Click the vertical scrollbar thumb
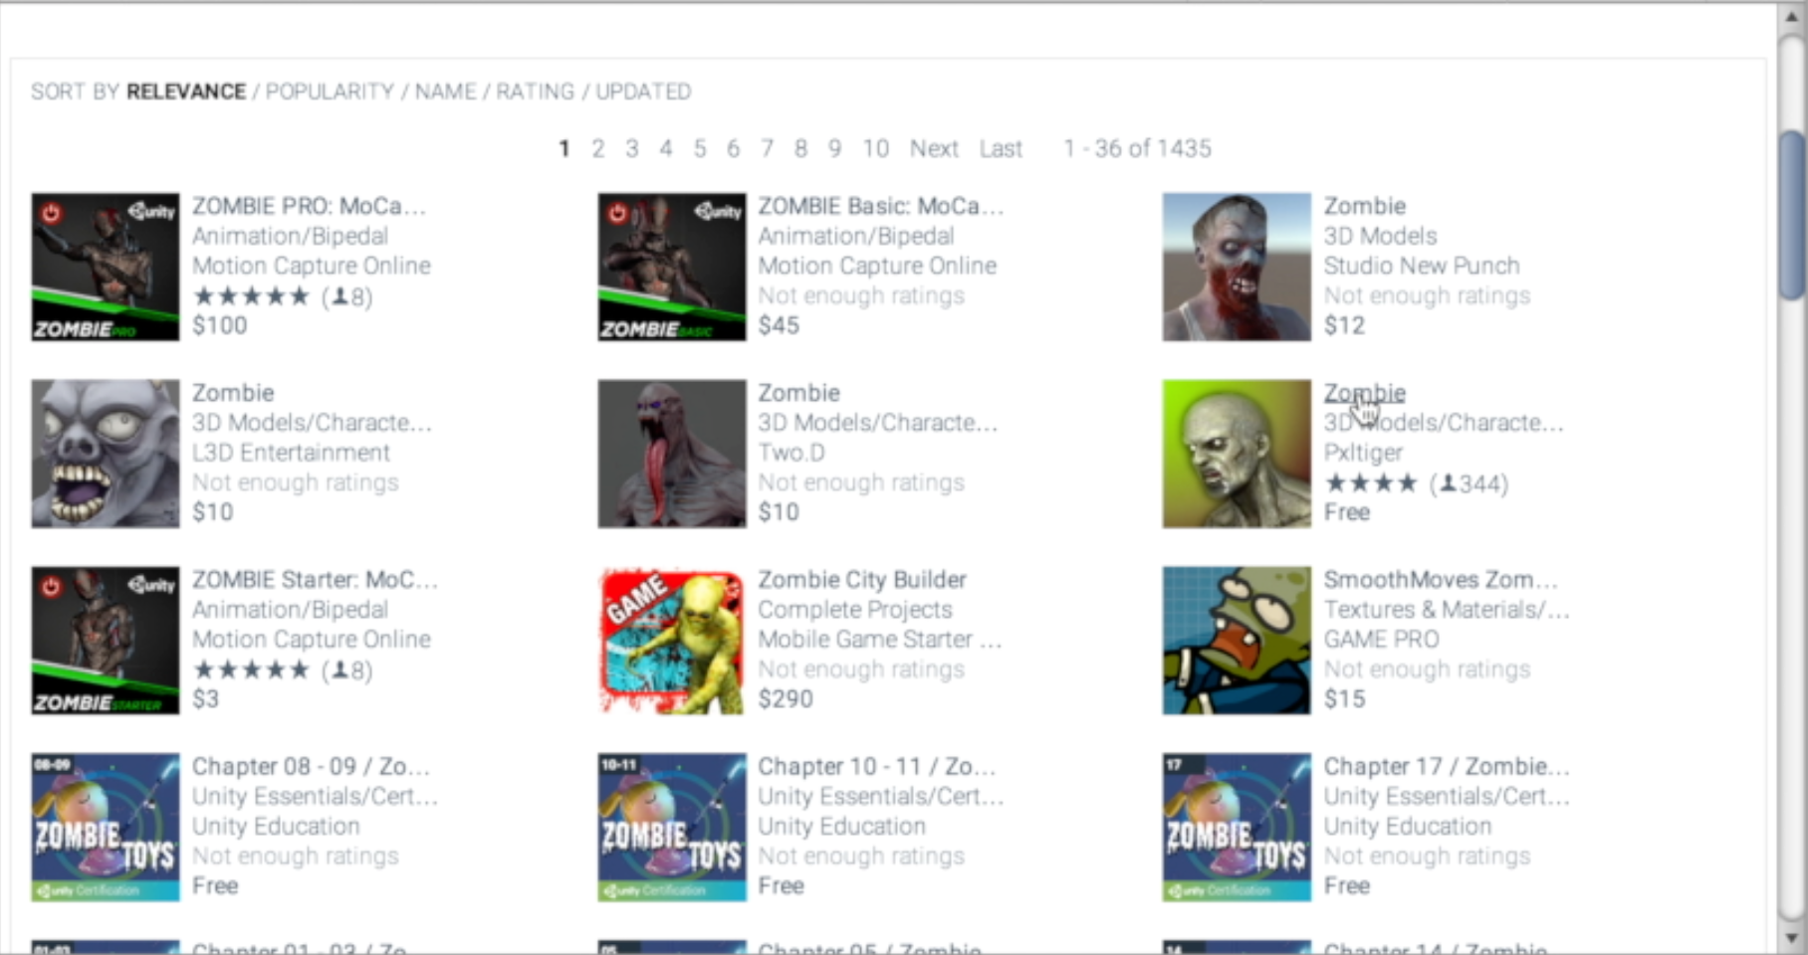The height and width of the screenshot is (955, 1808). tap(1792, 216)
